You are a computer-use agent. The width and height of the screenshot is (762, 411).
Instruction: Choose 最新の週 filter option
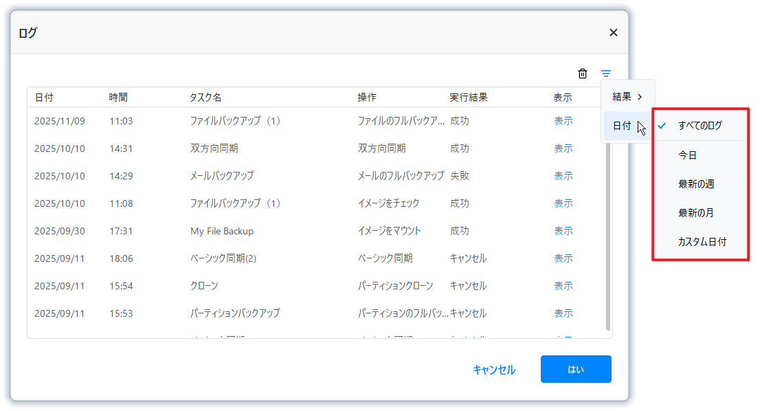pyautogui.click(x=697, y=184)
